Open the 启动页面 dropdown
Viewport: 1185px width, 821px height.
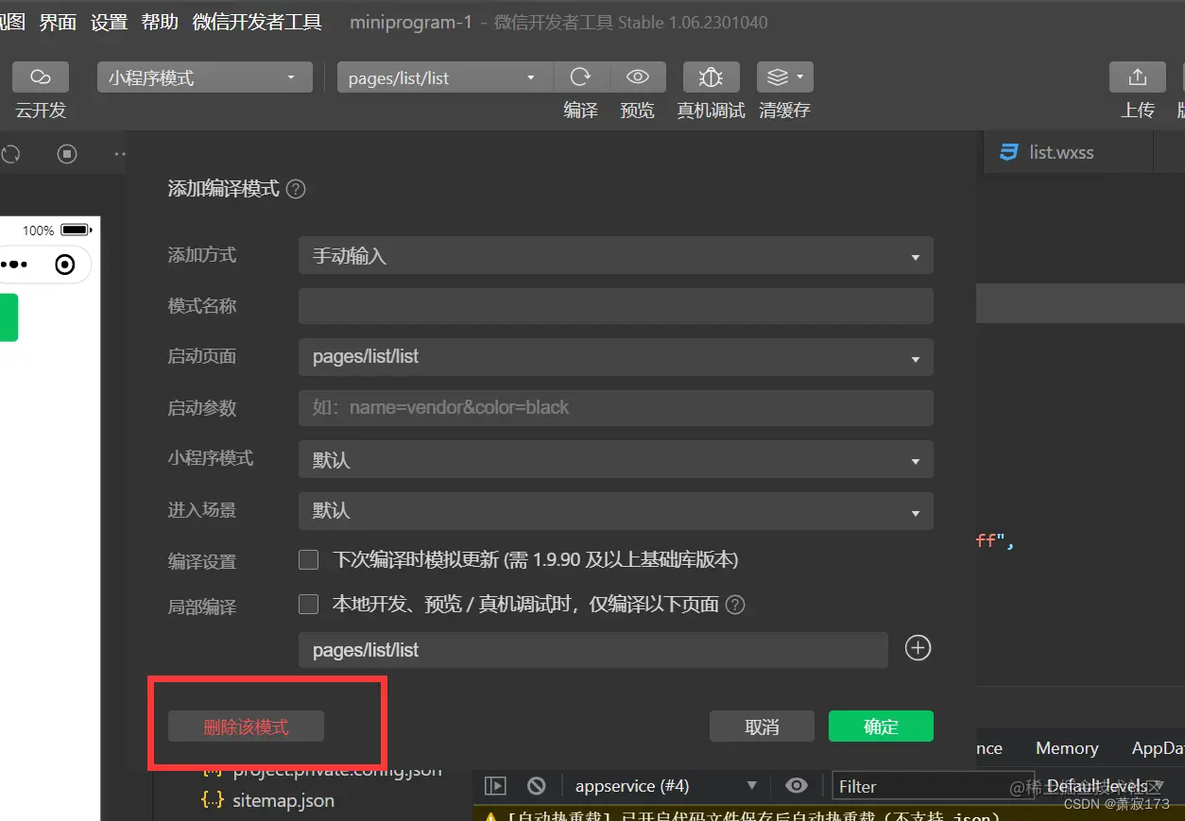(616, 357)
